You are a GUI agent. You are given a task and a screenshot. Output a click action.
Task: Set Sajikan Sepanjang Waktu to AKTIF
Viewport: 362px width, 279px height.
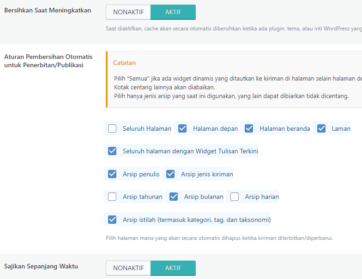(173, 268)
